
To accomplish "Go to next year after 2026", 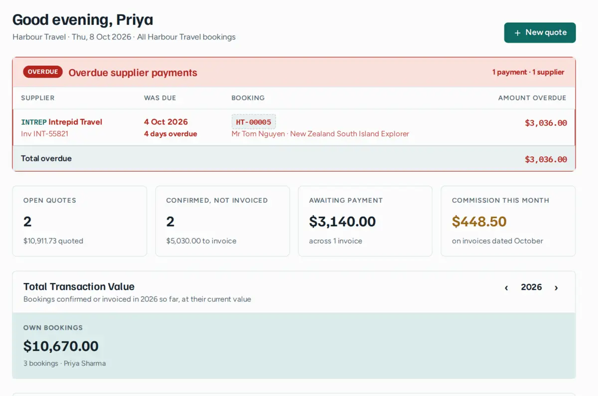I will pyautogui.click(x=556, y=287).
